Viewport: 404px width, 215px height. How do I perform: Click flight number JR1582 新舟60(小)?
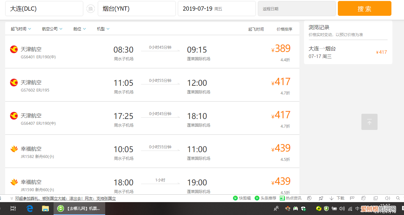[x=37, y=157]
